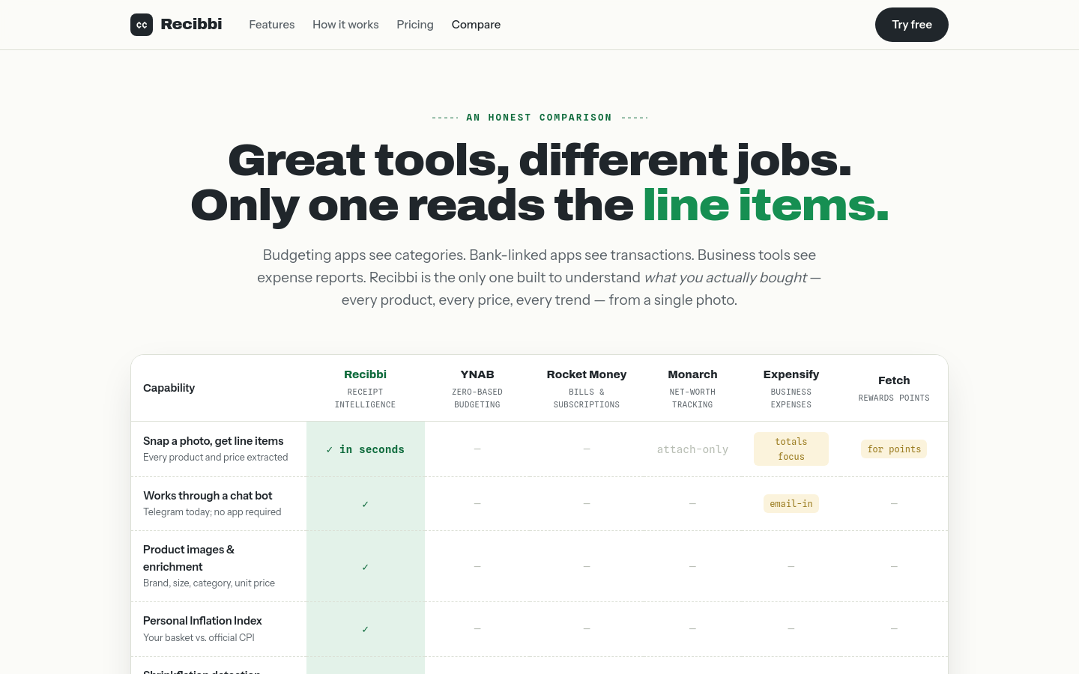Viewport: 1079px width, 674px height.
Task: Click the Rocket Money column header
Action: [587, 388]
